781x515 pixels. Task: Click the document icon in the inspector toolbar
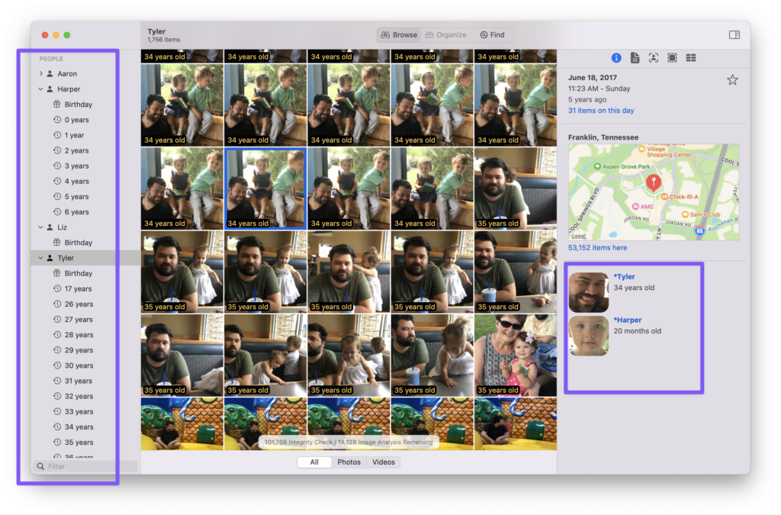635,58
